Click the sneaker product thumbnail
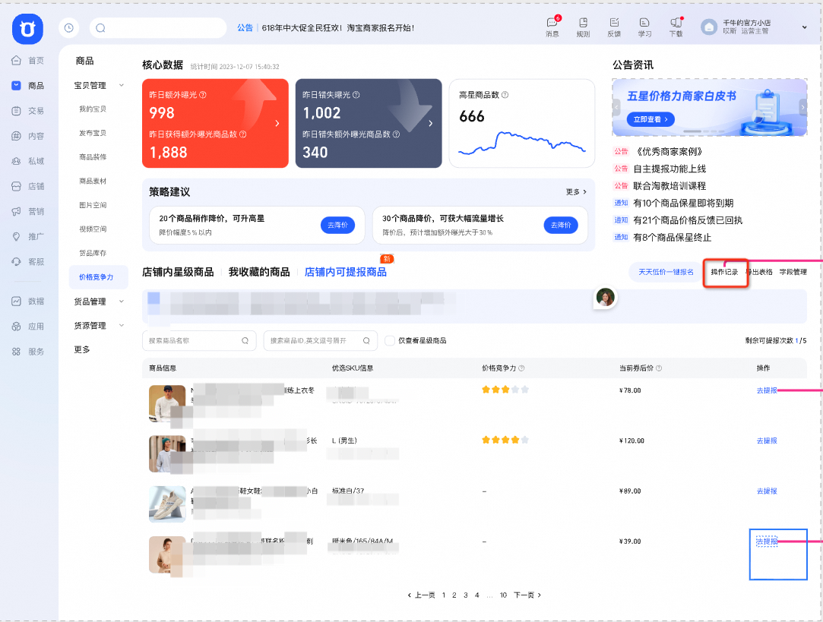 click(x=167, y=504)
